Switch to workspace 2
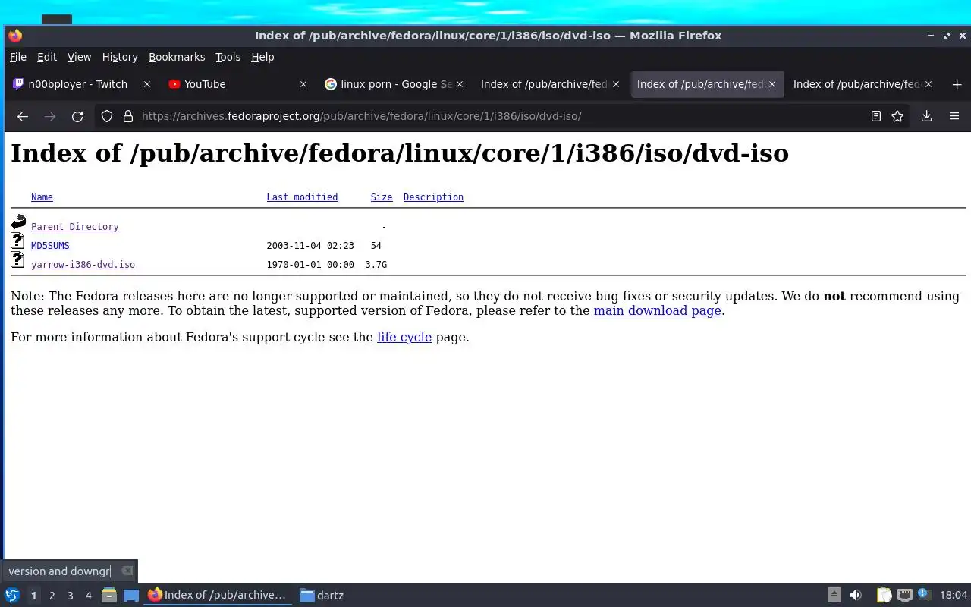The width and height of the screenshot is (971, 607). 52,596
